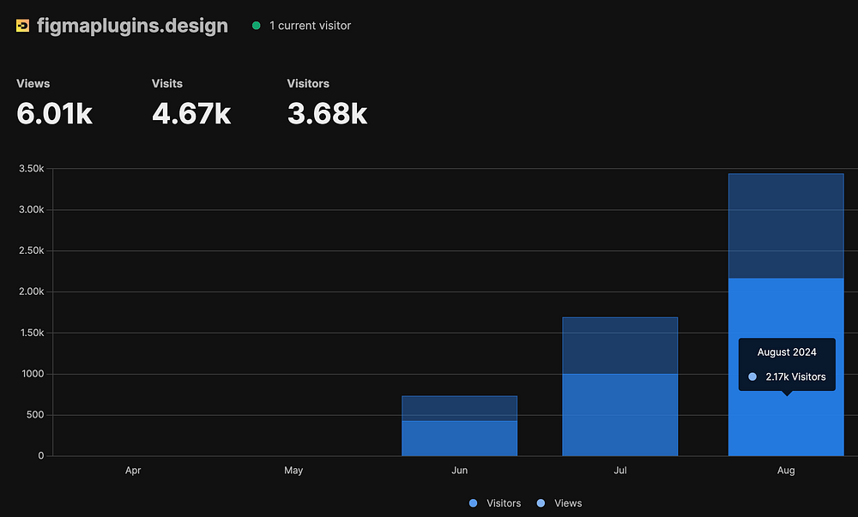Click the Apr x-axis label
Image resolution: width=858 pixels, height=517 pixels.
click(133, 470)
